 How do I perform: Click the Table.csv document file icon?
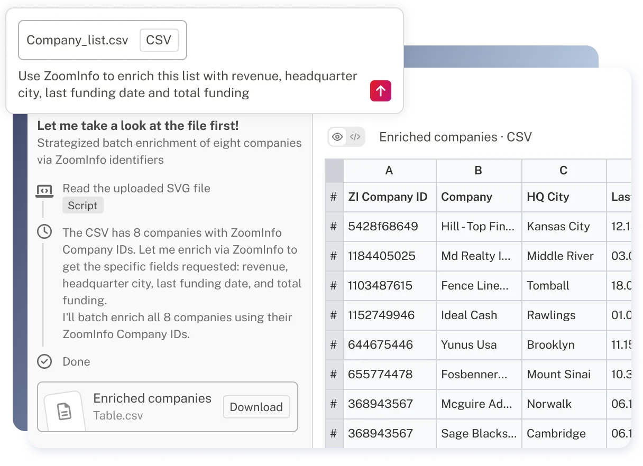click(x=65, y=411)
